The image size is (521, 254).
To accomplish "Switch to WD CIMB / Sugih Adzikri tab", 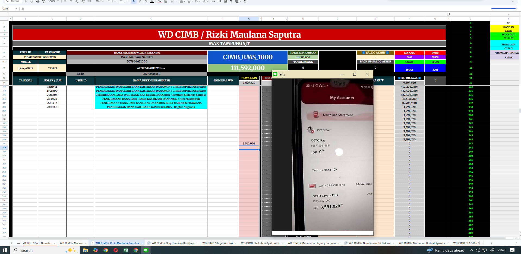I will pyautogui.click(x=217, y=243).
